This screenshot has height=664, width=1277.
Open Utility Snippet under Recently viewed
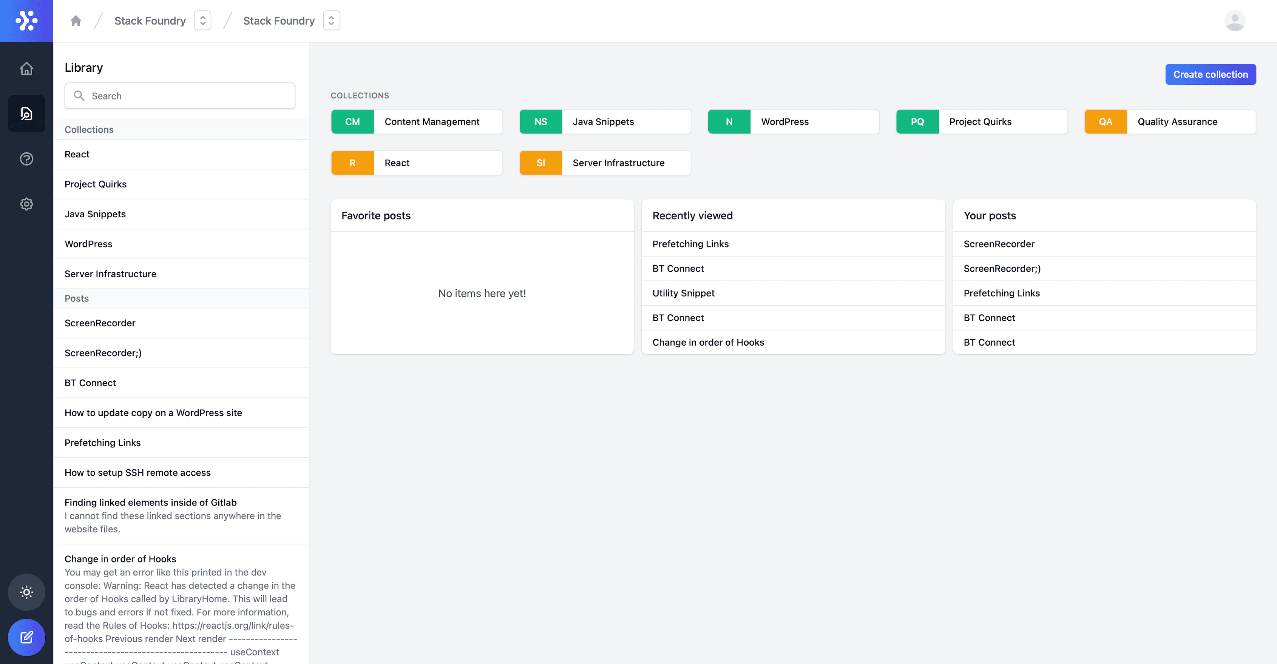coord(683,293)
